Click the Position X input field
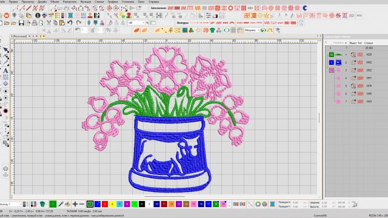 (298, 202)
